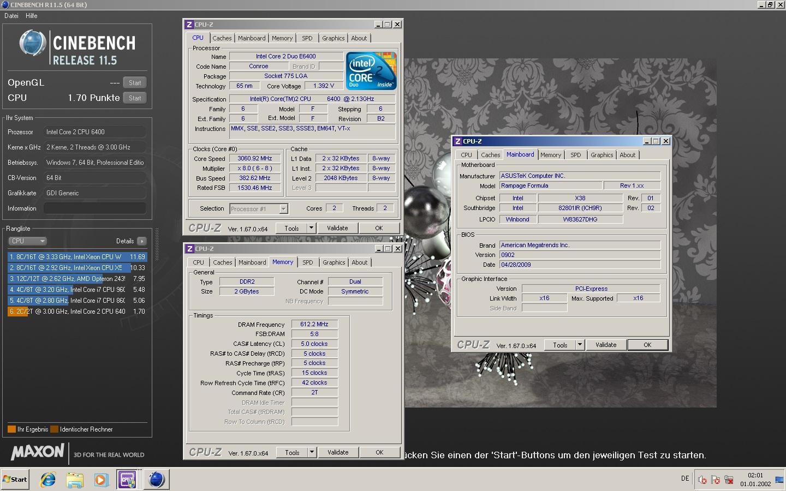Click the Grafikkarte field GDI Generic
The image size is (786, 491).
coord(95,193)
